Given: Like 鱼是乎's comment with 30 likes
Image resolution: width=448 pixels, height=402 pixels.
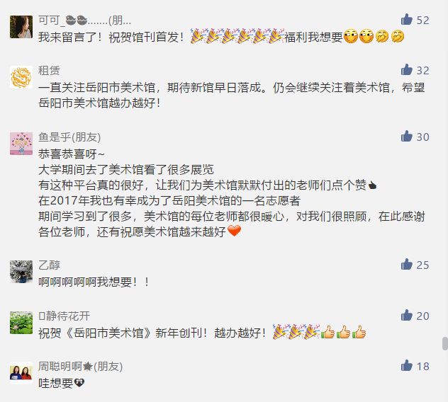Looking at the screenshot, I should point(406,137).
